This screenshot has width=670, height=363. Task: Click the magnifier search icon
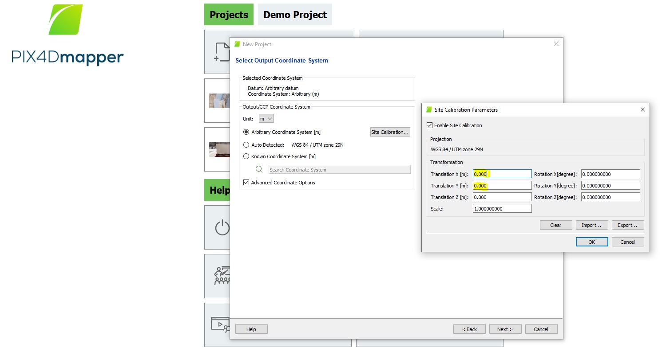coord(259,169)
